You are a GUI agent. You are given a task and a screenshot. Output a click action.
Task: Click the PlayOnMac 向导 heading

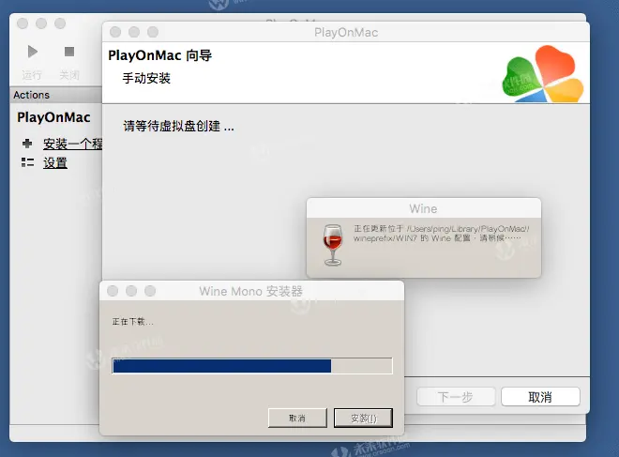click(x=159, y=55)
